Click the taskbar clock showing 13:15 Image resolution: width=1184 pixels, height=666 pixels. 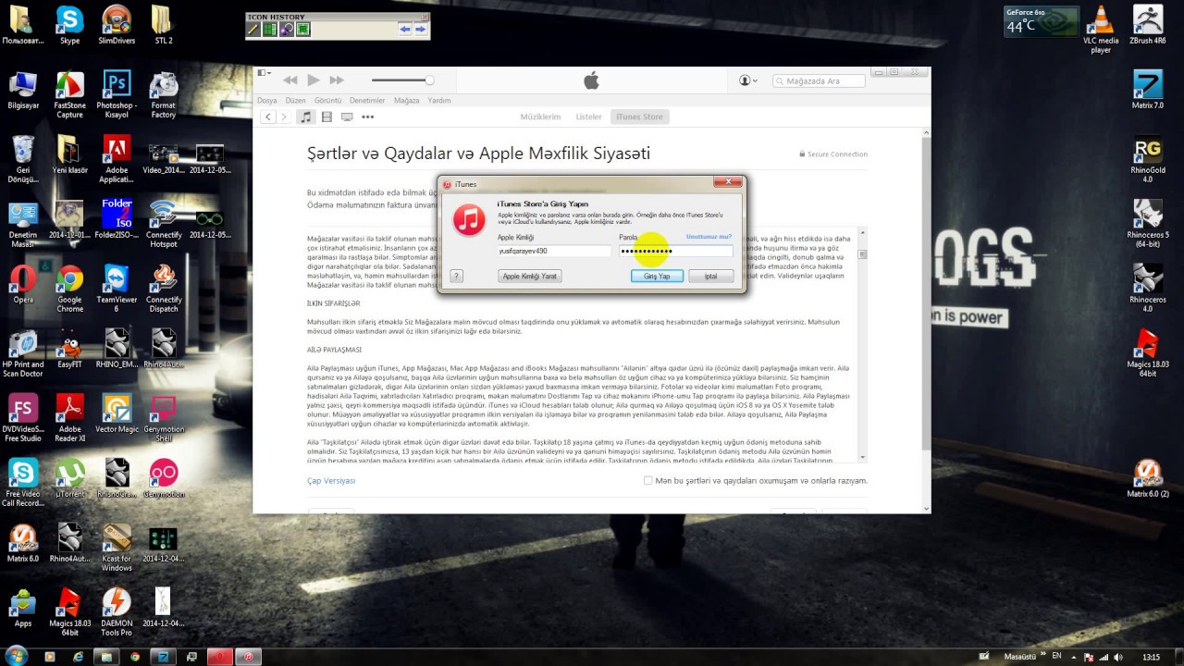click(x=1151, y=657)
